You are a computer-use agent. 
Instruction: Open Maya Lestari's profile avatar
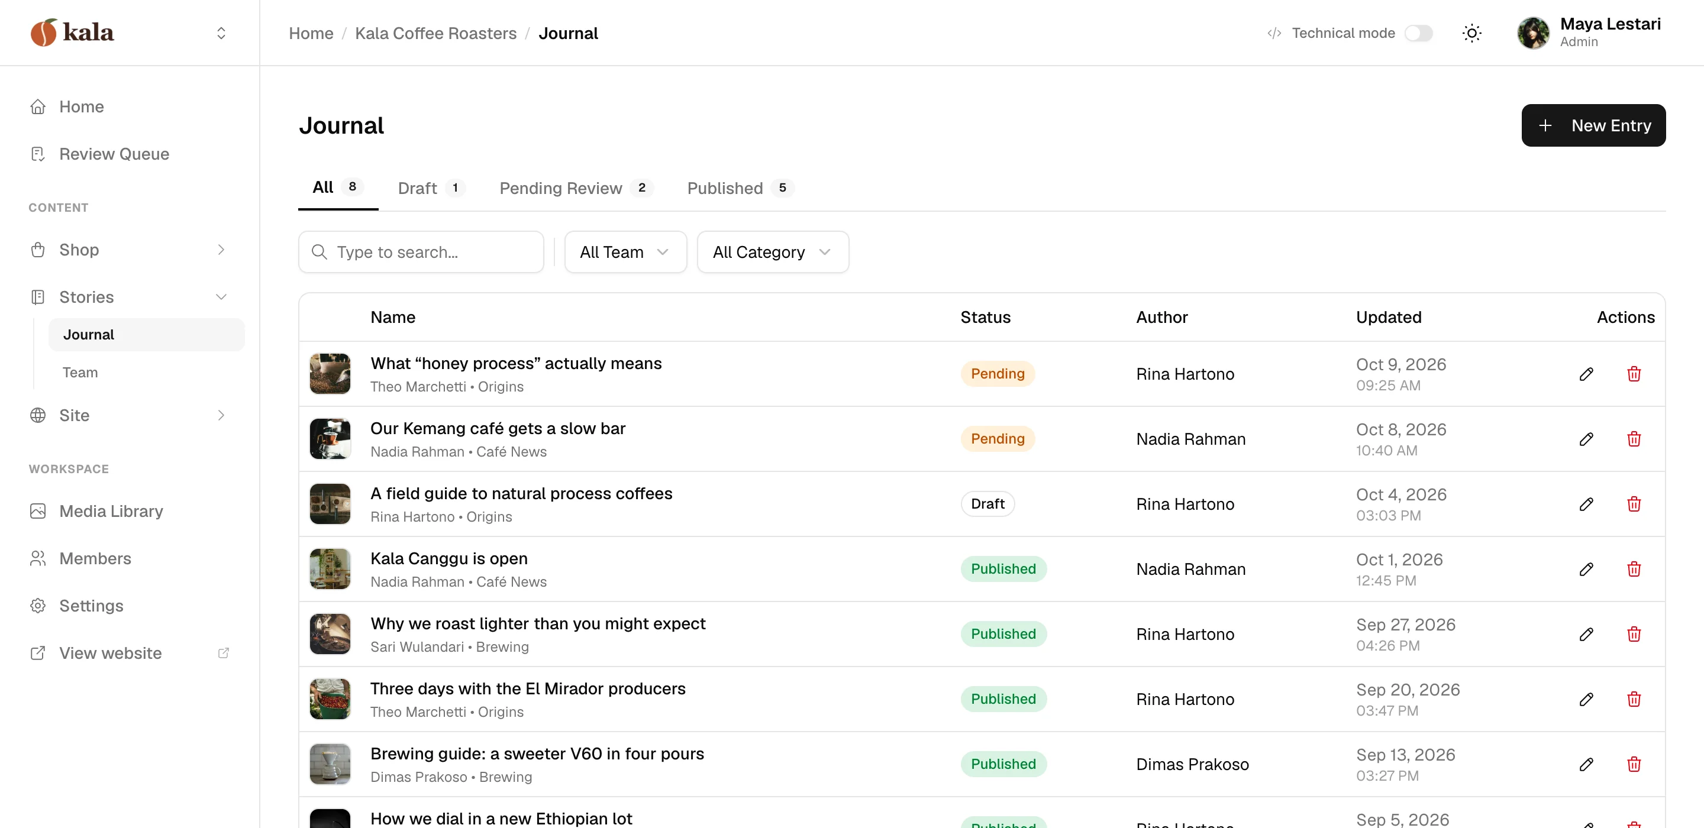[1532, 33]
